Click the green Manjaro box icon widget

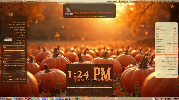click(x=158, y=74)
